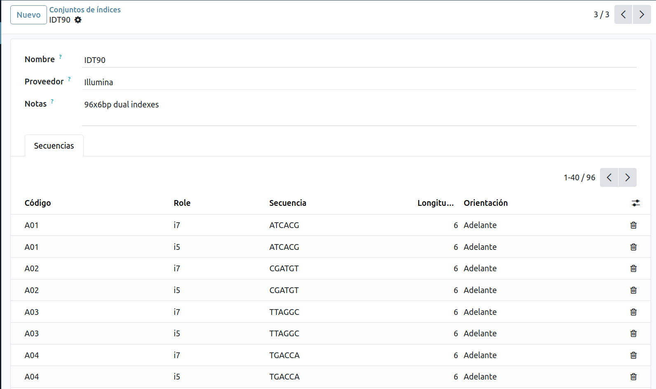Open the Secuencias tab
656x389 pixels.
click(54, 146)
